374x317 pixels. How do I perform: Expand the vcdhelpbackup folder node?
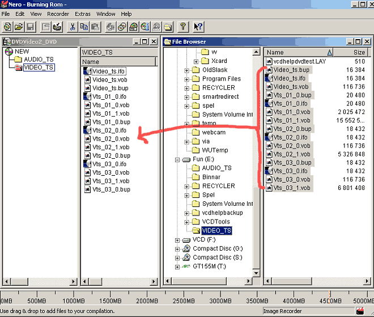tap(187, 213)
